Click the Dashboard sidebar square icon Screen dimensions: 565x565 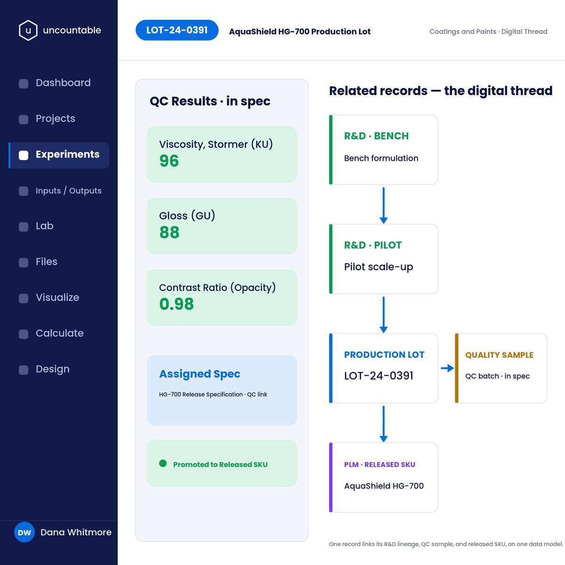24,84
